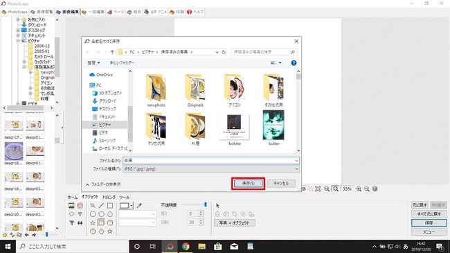Image resolution: width=450 pixels, height=253 pixels.
Task: Collapse the ピクチャ tree node
Action: click(x=18, y=41)
